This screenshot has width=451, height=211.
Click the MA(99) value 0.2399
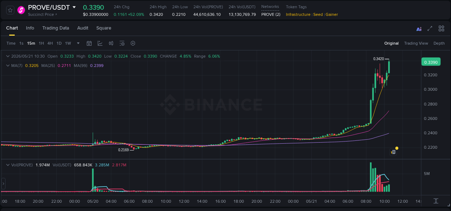click(97, 66)
